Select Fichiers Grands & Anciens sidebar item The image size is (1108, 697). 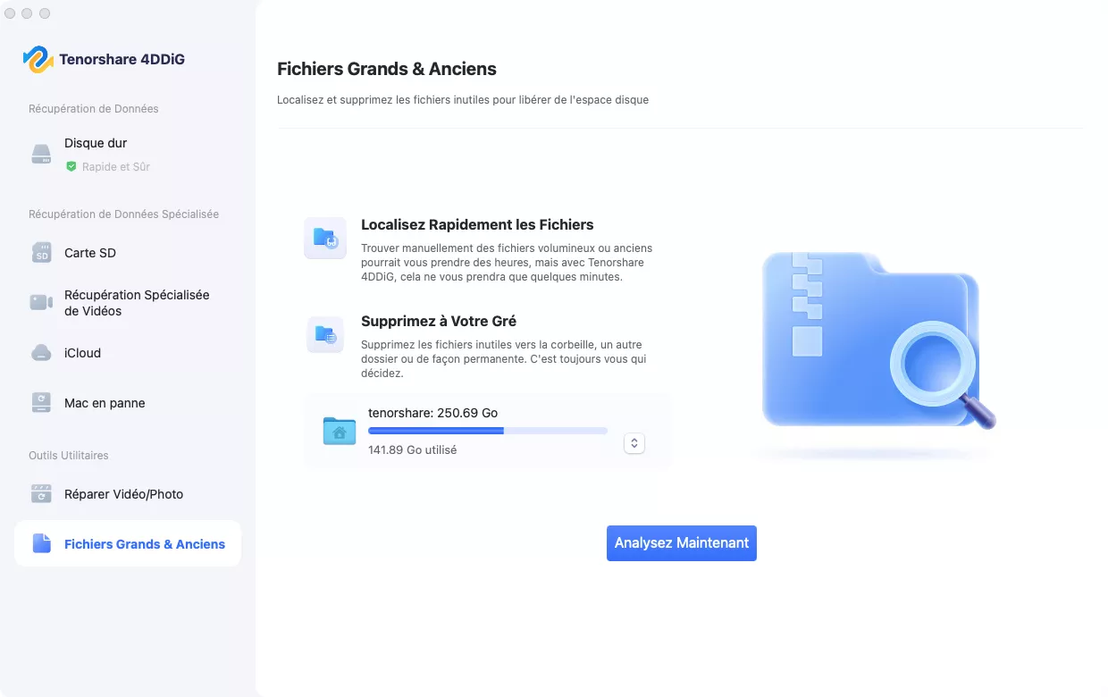coord(128,543)
